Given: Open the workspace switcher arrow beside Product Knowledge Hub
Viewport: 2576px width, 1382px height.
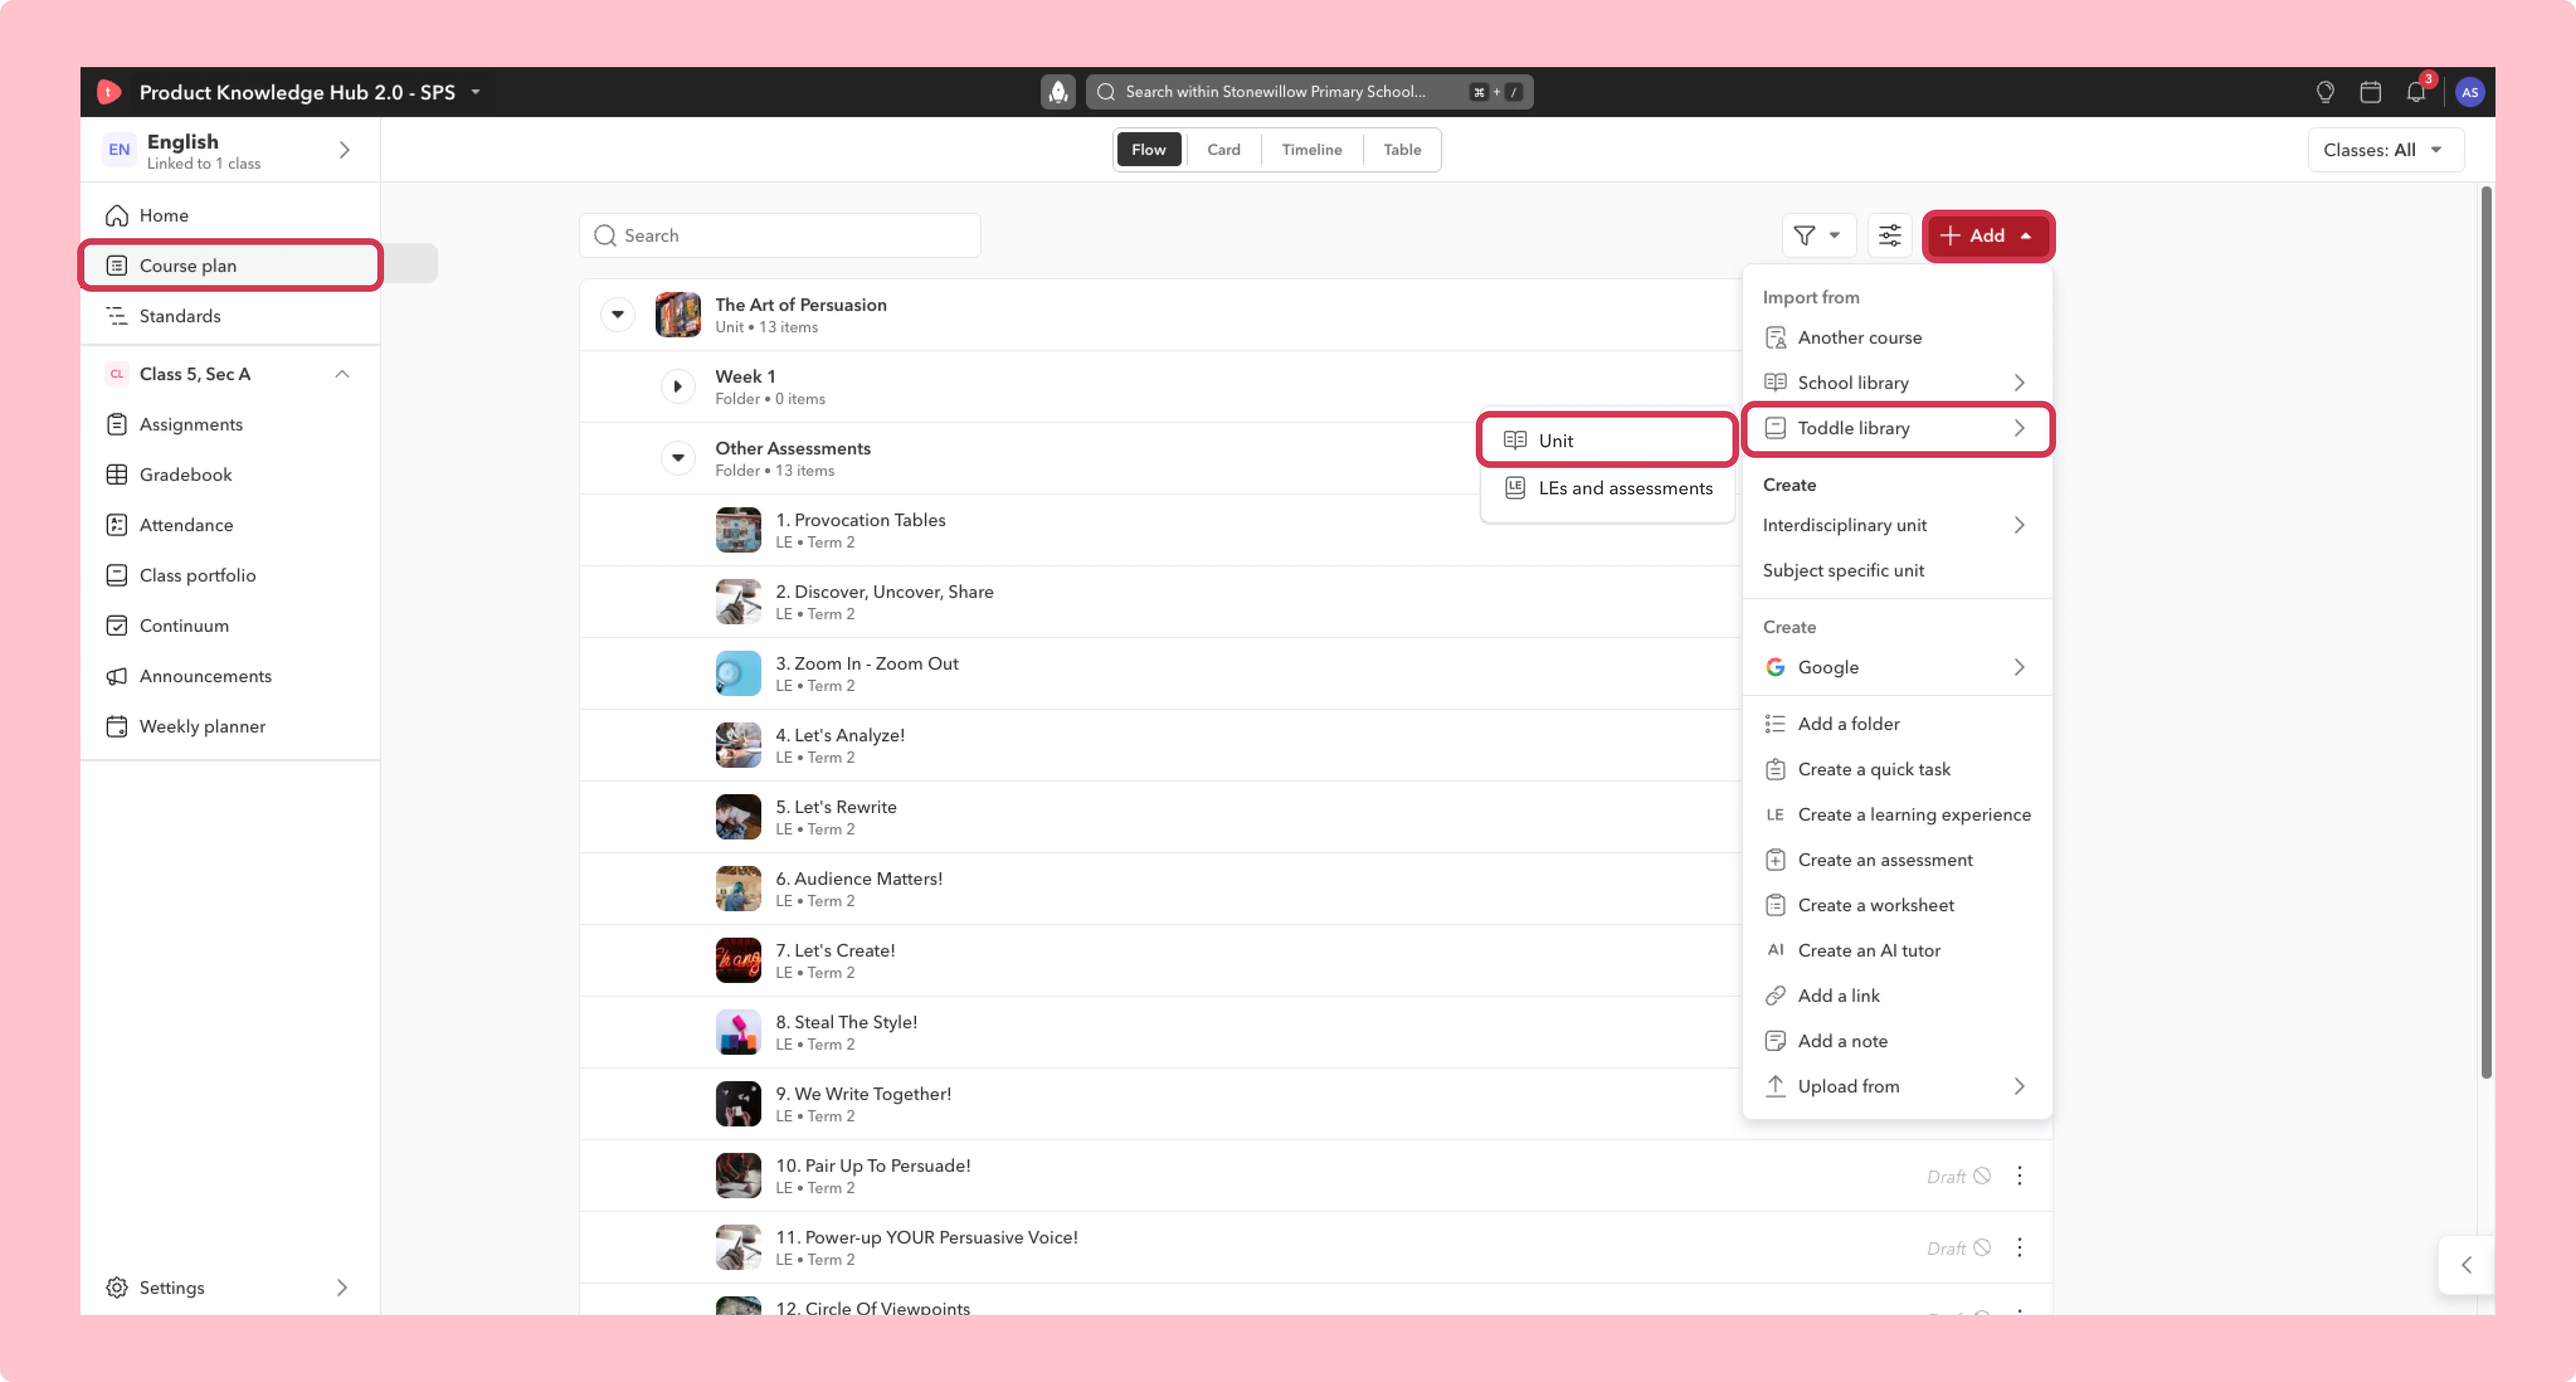Looking at the screenshot, I should [x=476, y=92].
